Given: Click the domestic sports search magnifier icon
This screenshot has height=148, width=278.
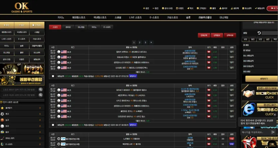Looking at the screenshot, I should pyautogui.click(x=41, y=95).
